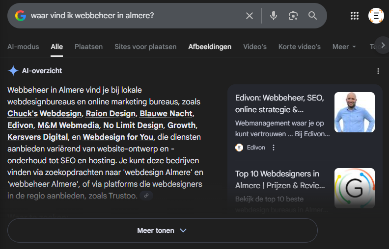Image resolution: width=389 pixels, height=249 pixels.
Task: Open the Raion Design link
Action: (111, 113)
